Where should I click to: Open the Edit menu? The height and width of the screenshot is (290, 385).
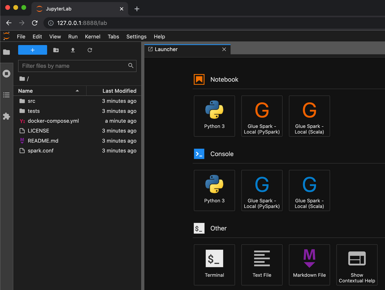(x=37, y=37)
